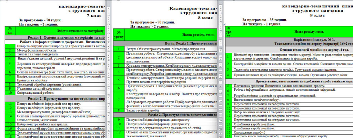The image size is (353, 138).
Task: Click row 'Захист ескізів виробів'
Action: pyautogui.click(x=165, y=110)
